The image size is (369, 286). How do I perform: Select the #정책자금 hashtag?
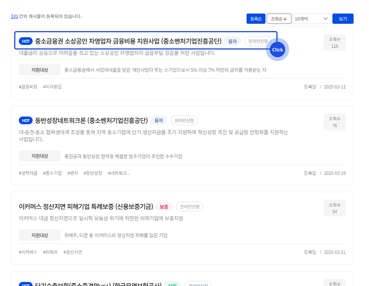click(28, 173)
